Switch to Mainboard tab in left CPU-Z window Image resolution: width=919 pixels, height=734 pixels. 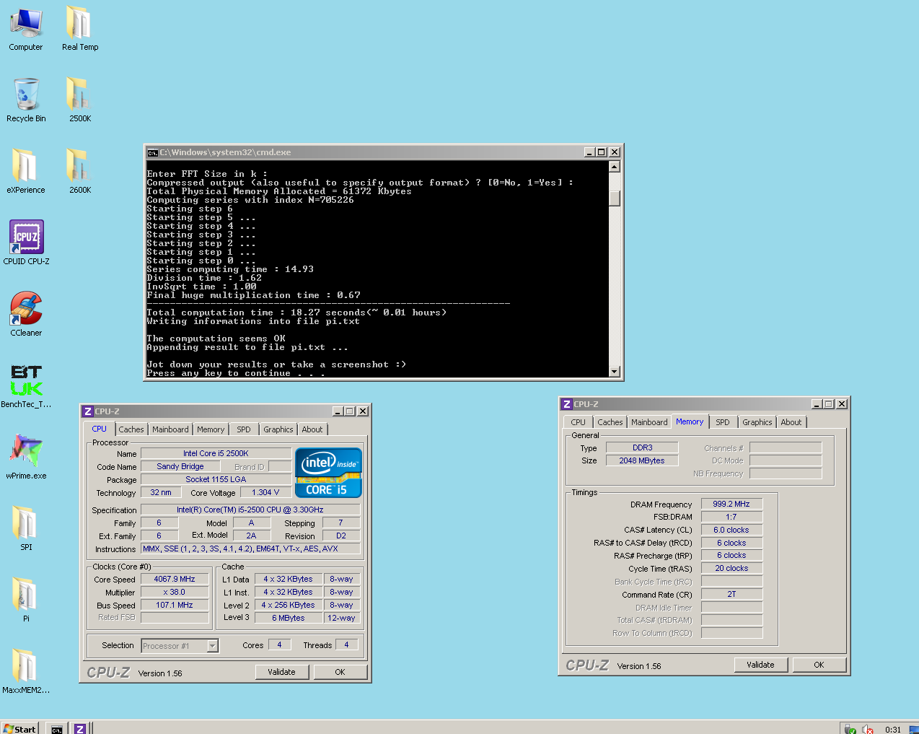pos(170,429)
